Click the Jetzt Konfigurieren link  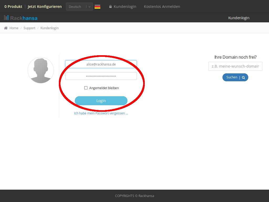[x=45, y=7]
